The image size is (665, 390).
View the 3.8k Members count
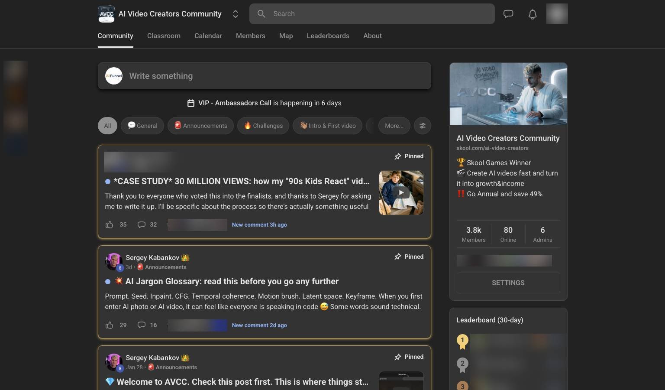474,234
